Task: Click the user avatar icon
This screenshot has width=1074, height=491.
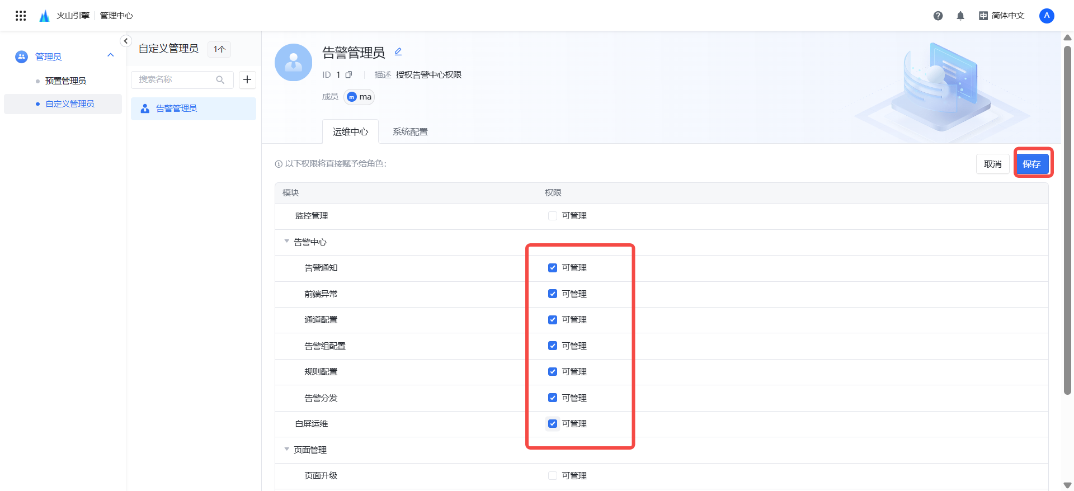Action: click(1047, 16)
